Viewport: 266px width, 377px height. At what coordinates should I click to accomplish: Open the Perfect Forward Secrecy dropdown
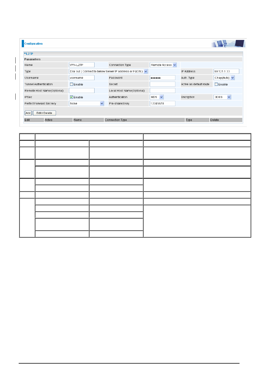tap(86, 103)
